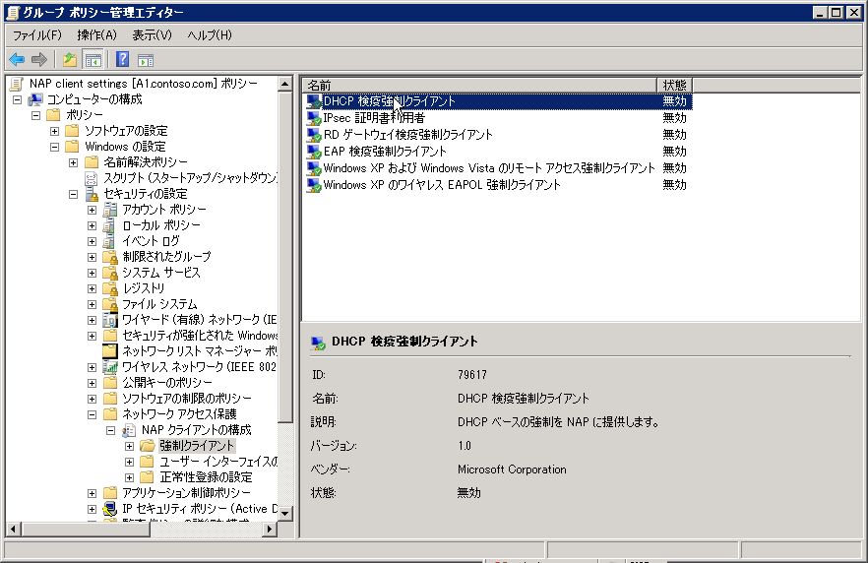Click the tree scrollbar down arrow

(285, 513)
